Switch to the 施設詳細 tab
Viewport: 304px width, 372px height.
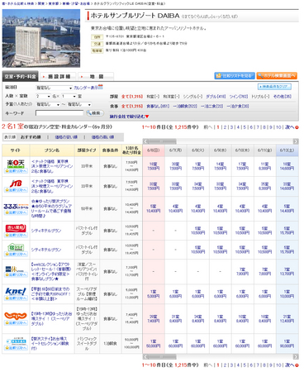point(58,76)
